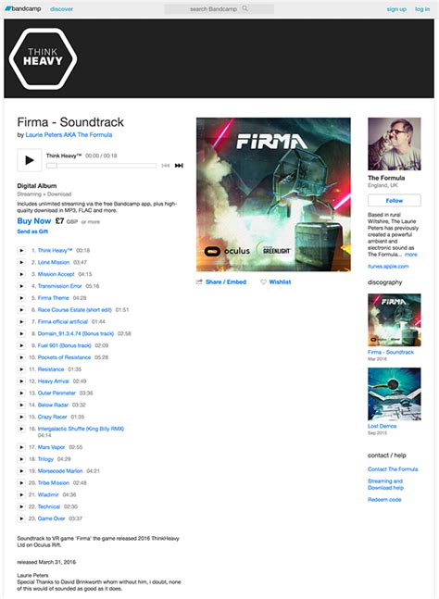Play track 23 Game Over
This screenshot has width=439, height=599.
21,518
